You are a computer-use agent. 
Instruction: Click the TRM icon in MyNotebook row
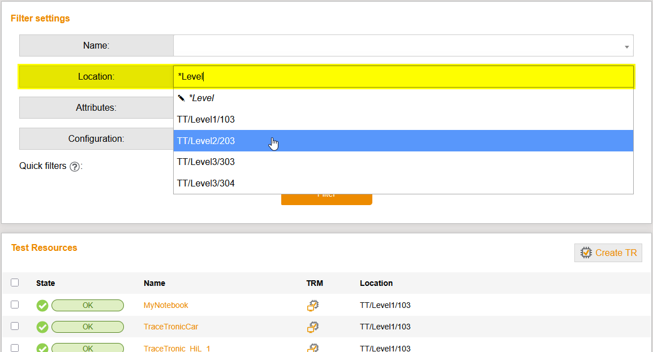(x=313, y=306)
